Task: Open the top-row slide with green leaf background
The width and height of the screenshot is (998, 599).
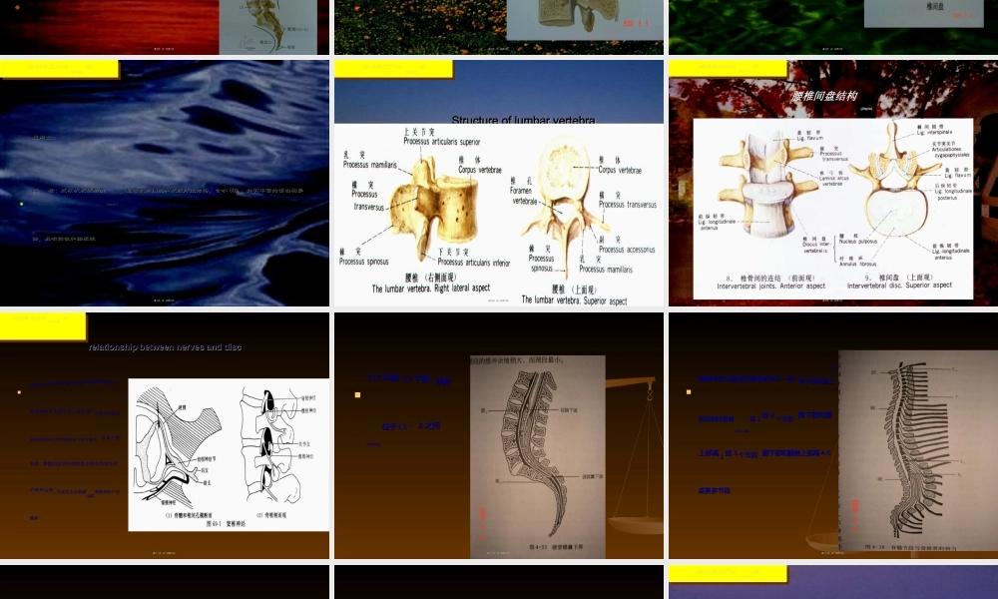Action: 832,26
